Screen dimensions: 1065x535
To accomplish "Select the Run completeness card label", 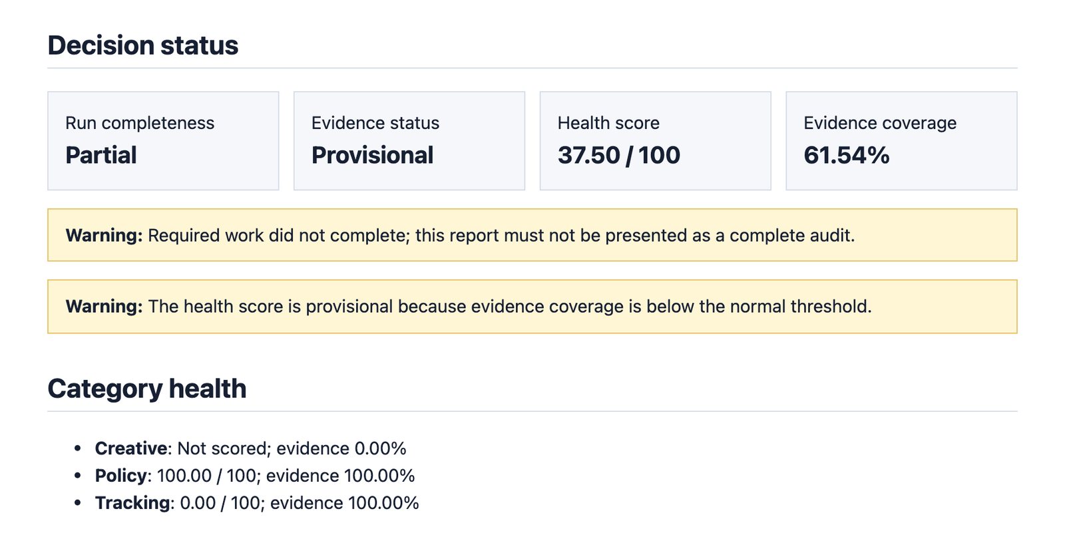I will coord(140,123).
